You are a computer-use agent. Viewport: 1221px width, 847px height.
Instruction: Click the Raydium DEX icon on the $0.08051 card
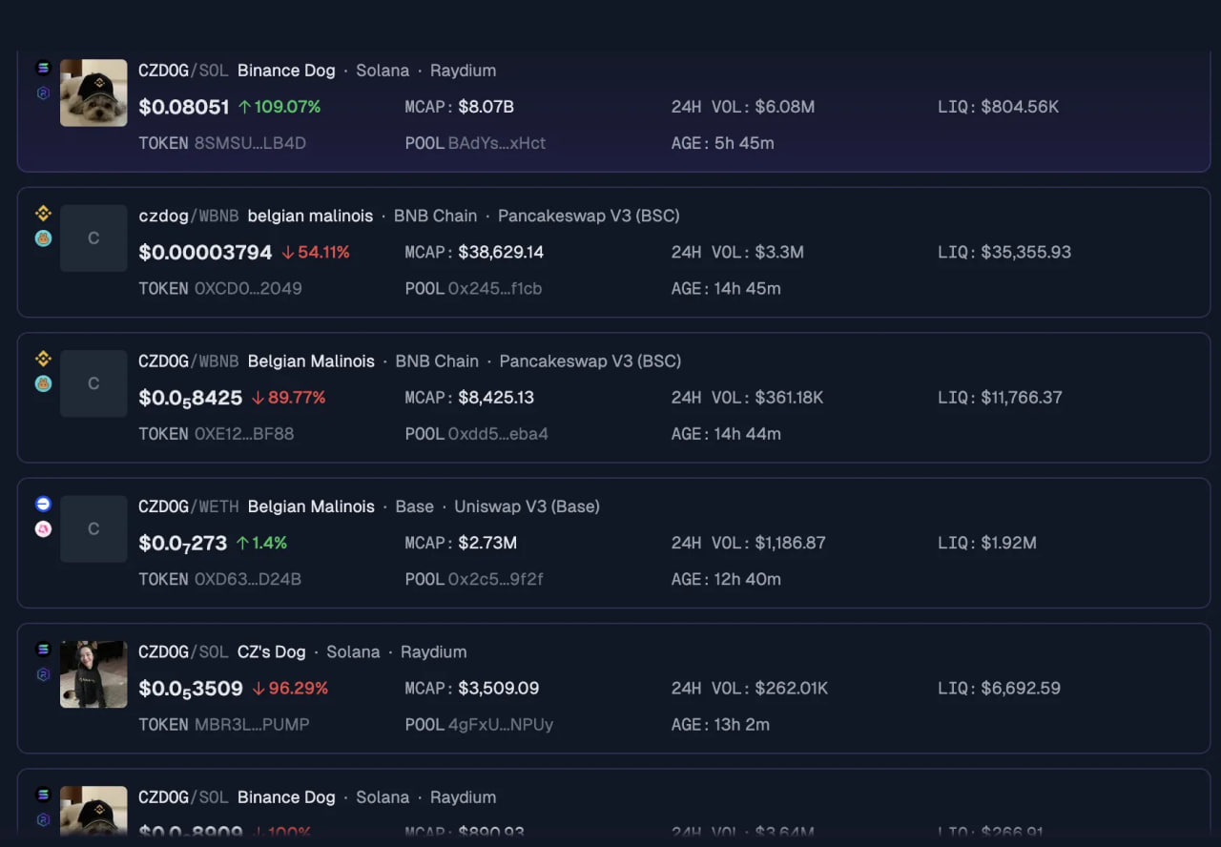(43, 93)
